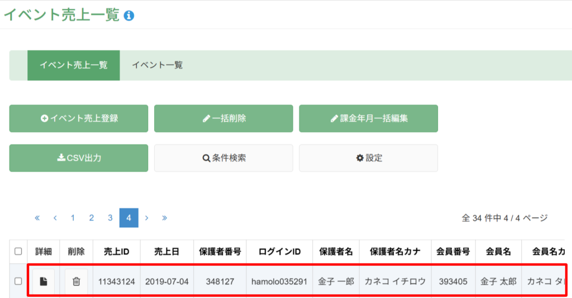The image size is (572, 298).
Task: Download data with the CSV出力 button
Action: click(79, 158)
